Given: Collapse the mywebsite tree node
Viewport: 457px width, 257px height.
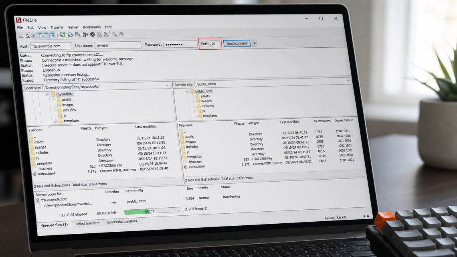Looking at the screenshot, I should 48,94.
